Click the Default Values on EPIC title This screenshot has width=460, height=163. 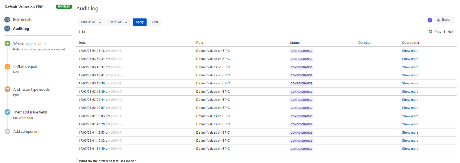[24, 7]
